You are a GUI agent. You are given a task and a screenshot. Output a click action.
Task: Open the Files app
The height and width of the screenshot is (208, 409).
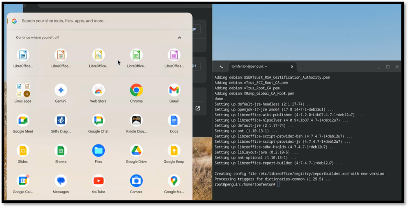[x=98, y=151]
